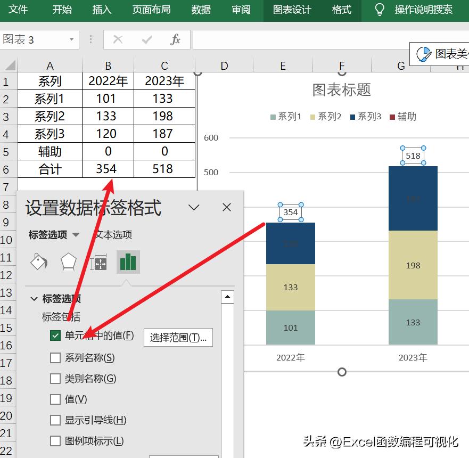Enable 显示引导线 checkbox
This screenshot has width=469, height=458.
[x=55, y=420]
